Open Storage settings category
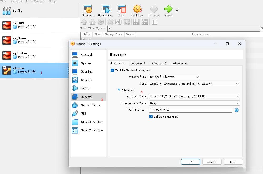263x174 pixels. click(89, 80)
